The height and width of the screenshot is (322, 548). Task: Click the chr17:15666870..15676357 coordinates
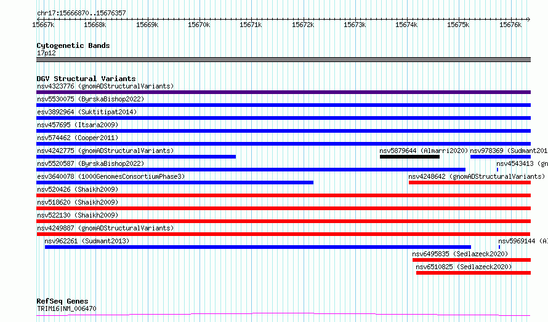tap(81, 13)
